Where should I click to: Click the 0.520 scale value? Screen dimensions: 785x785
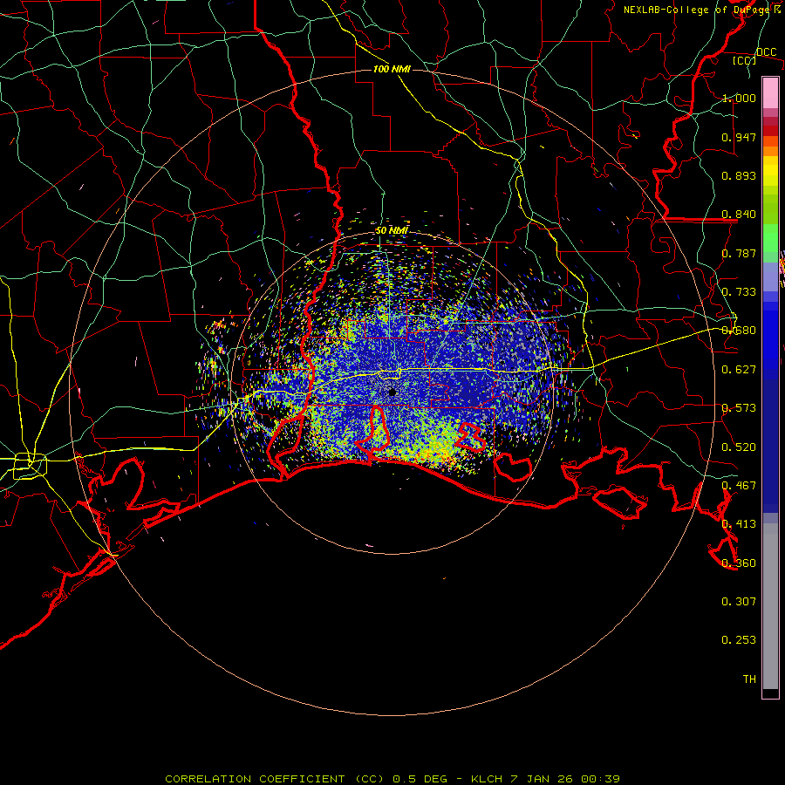click(739, 447)
